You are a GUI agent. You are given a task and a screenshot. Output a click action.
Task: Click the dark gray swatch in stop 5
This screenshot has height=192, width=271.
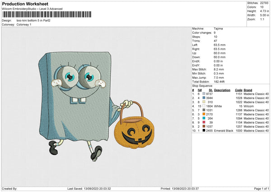204,110
